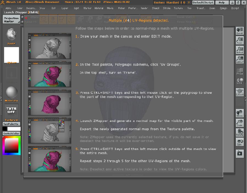Click the Z interface layout icon
247x193 pixels.
click(181, 2)
